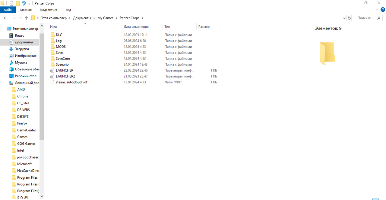
Task: Open the Файл menu tab
Action: (8, 10)
